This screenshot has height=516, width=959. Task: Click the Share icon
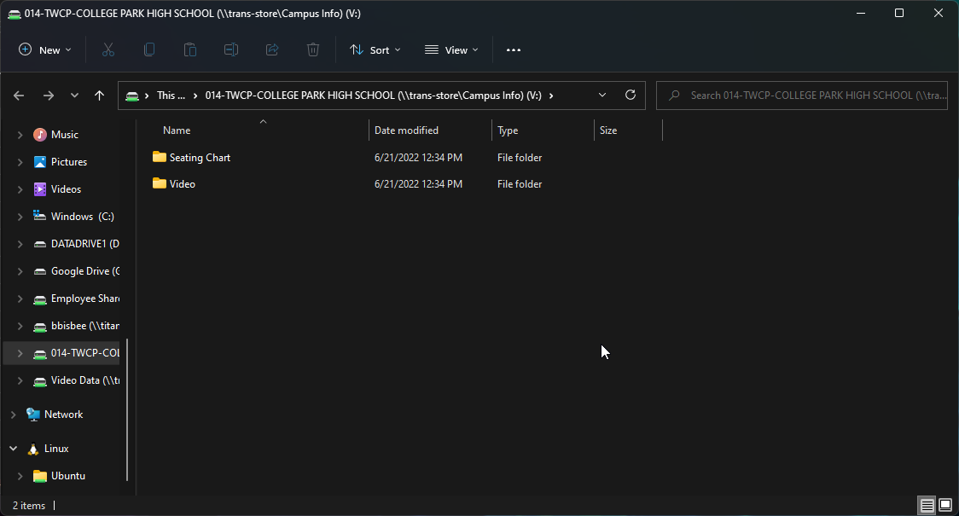coord(272,49)
